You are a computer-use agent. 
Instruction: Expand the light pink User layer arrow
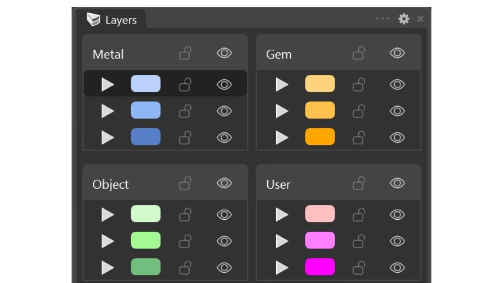click(x=282, y=214)
